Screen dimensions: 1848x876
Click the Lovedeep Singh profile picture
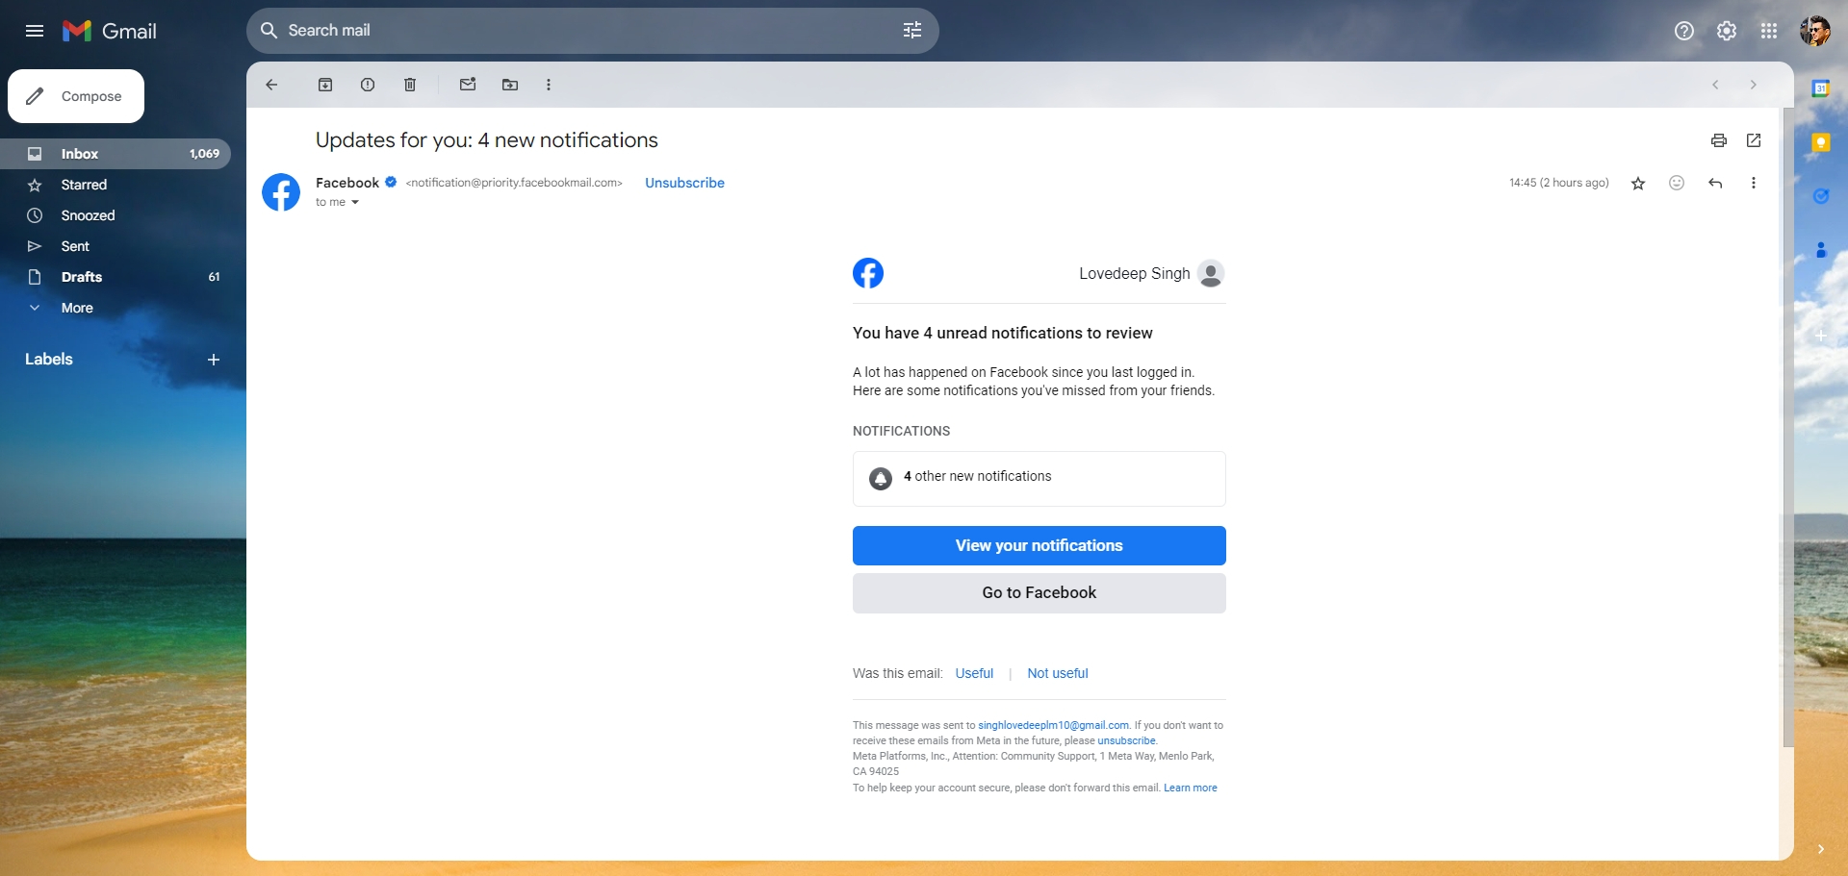coord(1211,273)
